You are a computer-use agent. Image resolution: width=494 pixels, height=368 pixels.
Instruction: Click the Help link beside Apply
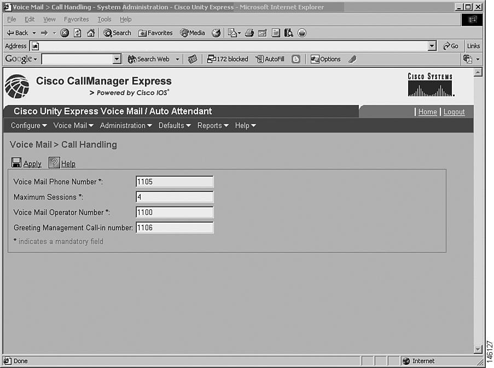pyautogui.click(x=68, y=163)
